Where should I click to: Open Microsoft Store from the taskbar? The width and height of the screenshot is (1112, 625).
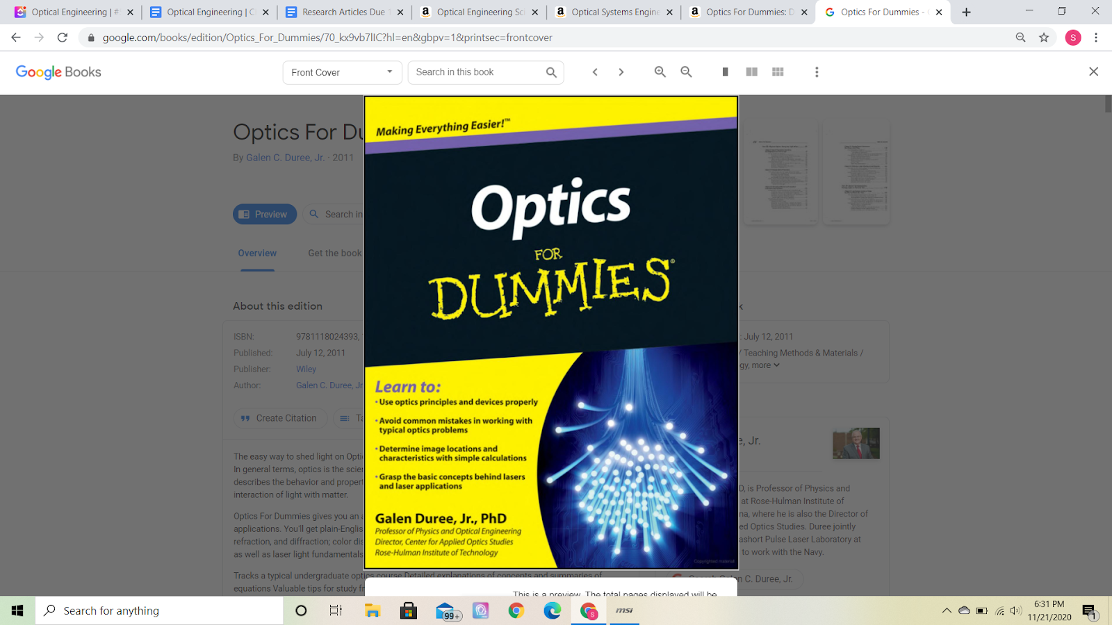pyautogui.click(x=409, y=610)
